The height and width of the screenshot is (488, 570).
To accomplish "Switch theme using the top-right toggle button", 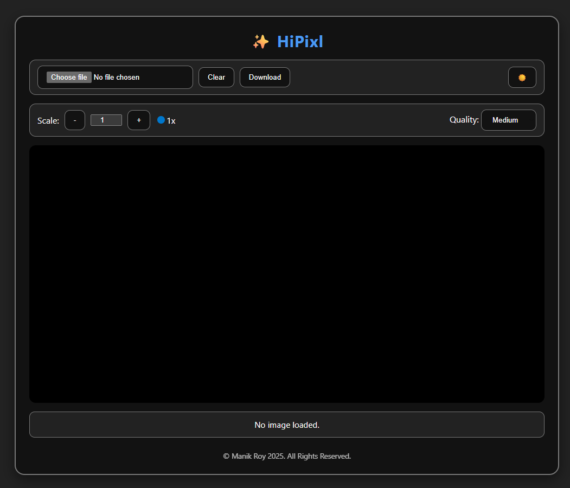I will pyautogui.click(x=522, y=77).
